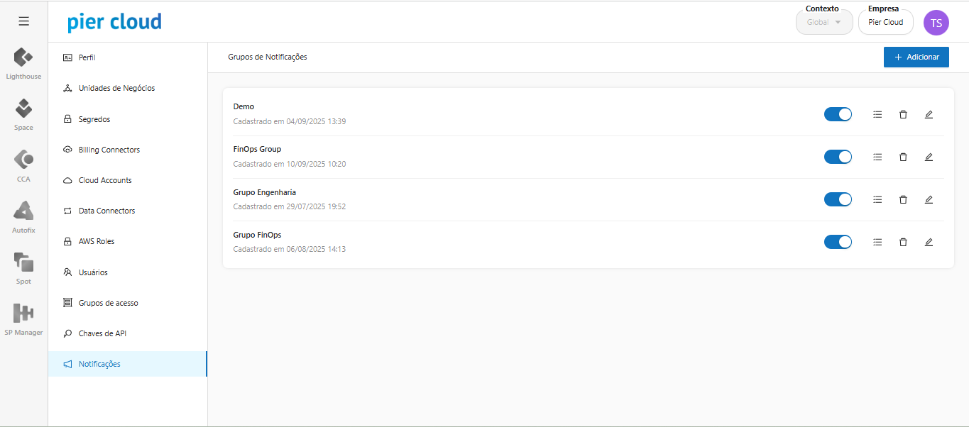Open the TS user avatar menu
The width and height of the screenshot is (969, 427).
(936, 23)
